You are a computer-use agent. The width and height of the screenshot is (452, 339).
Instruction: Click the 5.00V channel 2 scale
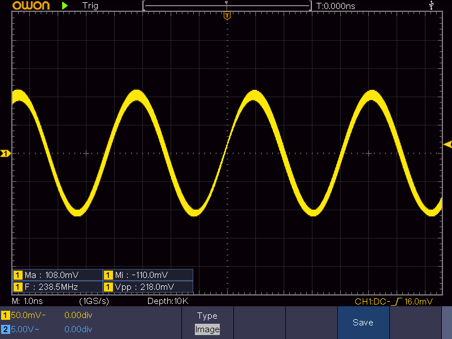click(x=25, y=329)
